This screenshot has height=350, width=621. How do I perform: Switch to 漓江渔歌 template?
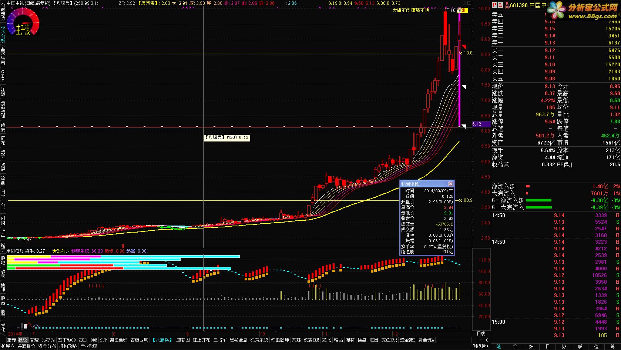click(118, 340)
